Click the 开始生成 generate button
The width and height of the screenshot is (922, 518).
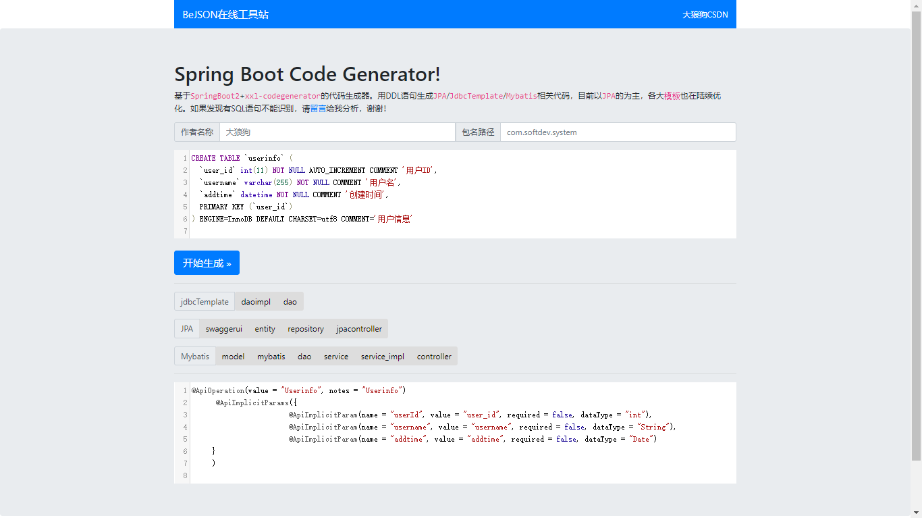pyautogui.click(x=207, y=263)
